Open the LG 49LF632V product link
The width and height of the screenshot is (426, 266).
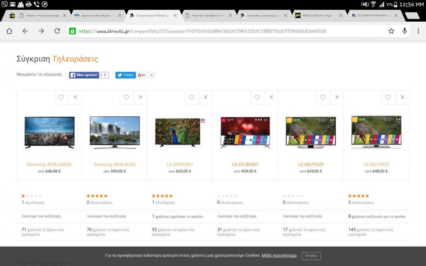[x=311, y=165]
